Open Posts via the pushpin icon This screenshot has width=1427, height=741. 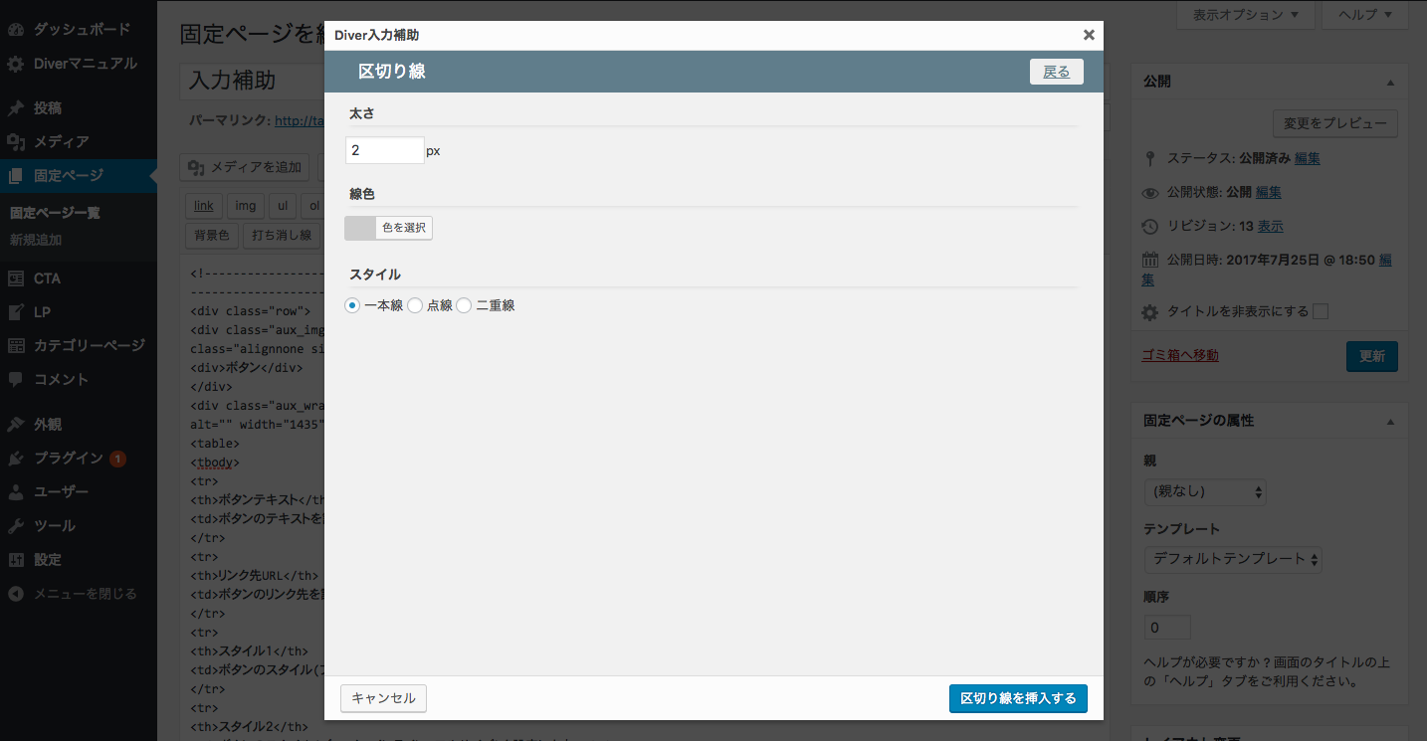click(16, 107)
